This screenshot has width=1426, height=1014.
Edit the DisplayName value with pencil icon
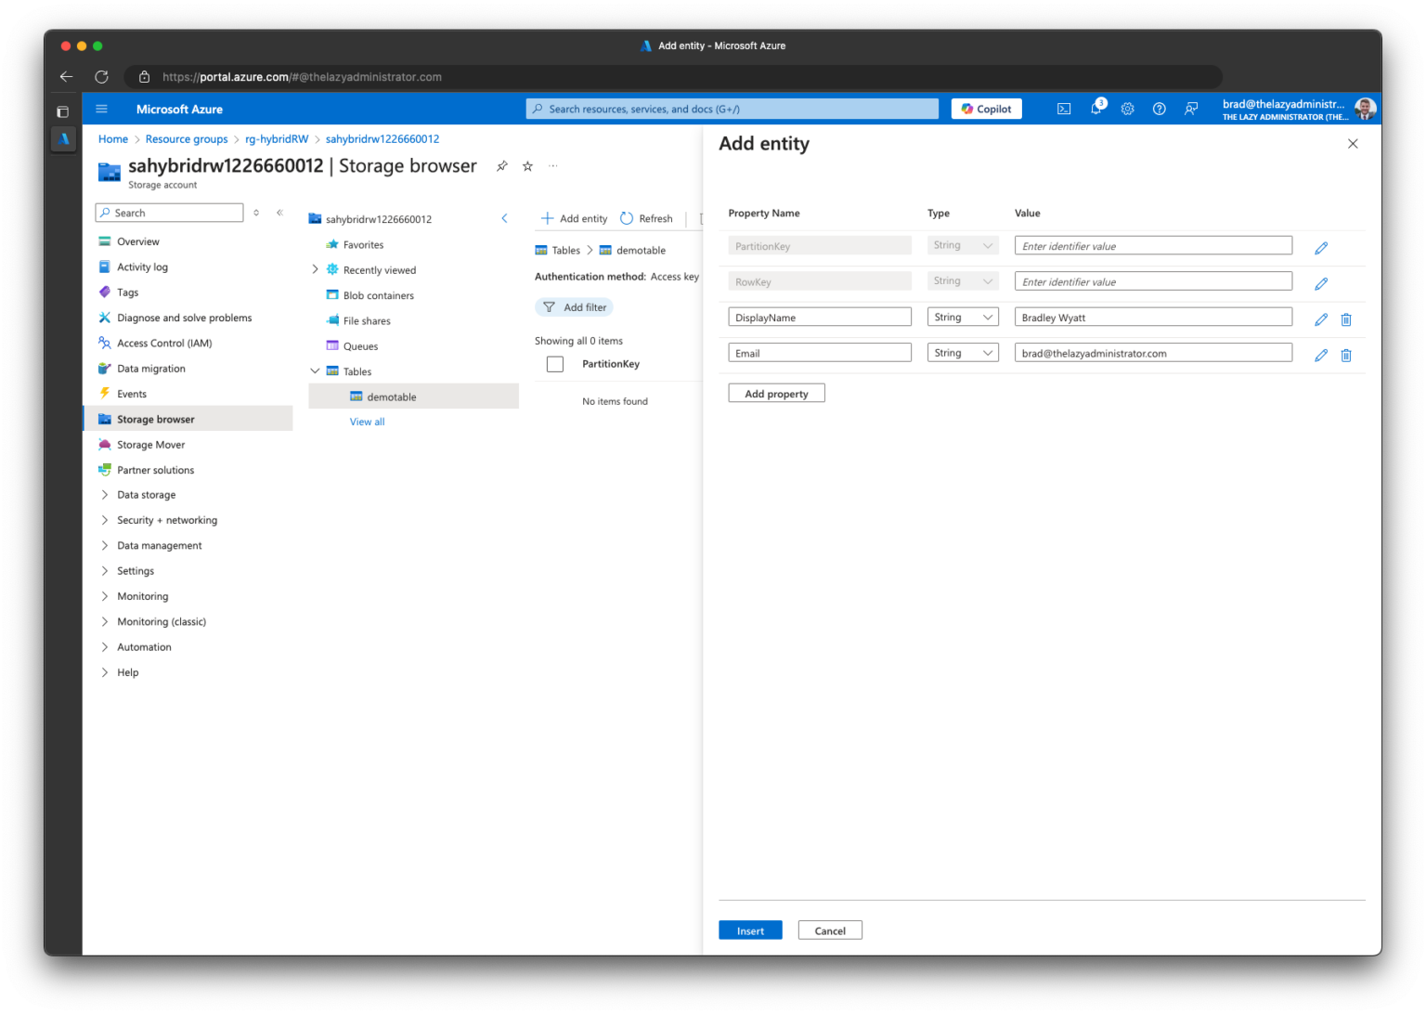(1321, 319)
